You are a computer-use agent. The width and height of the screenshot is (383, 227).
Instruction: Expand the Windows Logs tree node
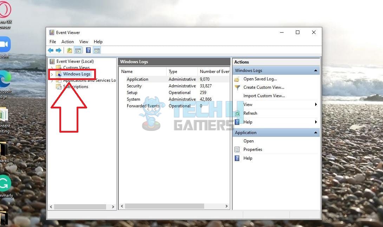tap(52, 74)
